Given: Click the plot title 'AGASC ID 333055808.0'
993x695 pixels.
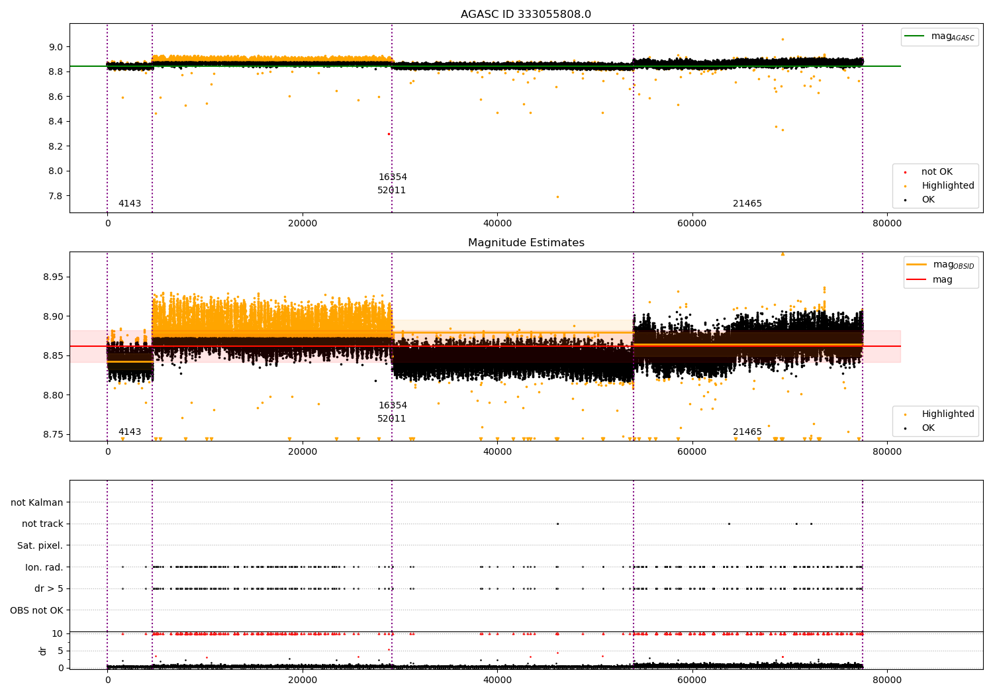Looking at the screenshot, I should (526, 15).
